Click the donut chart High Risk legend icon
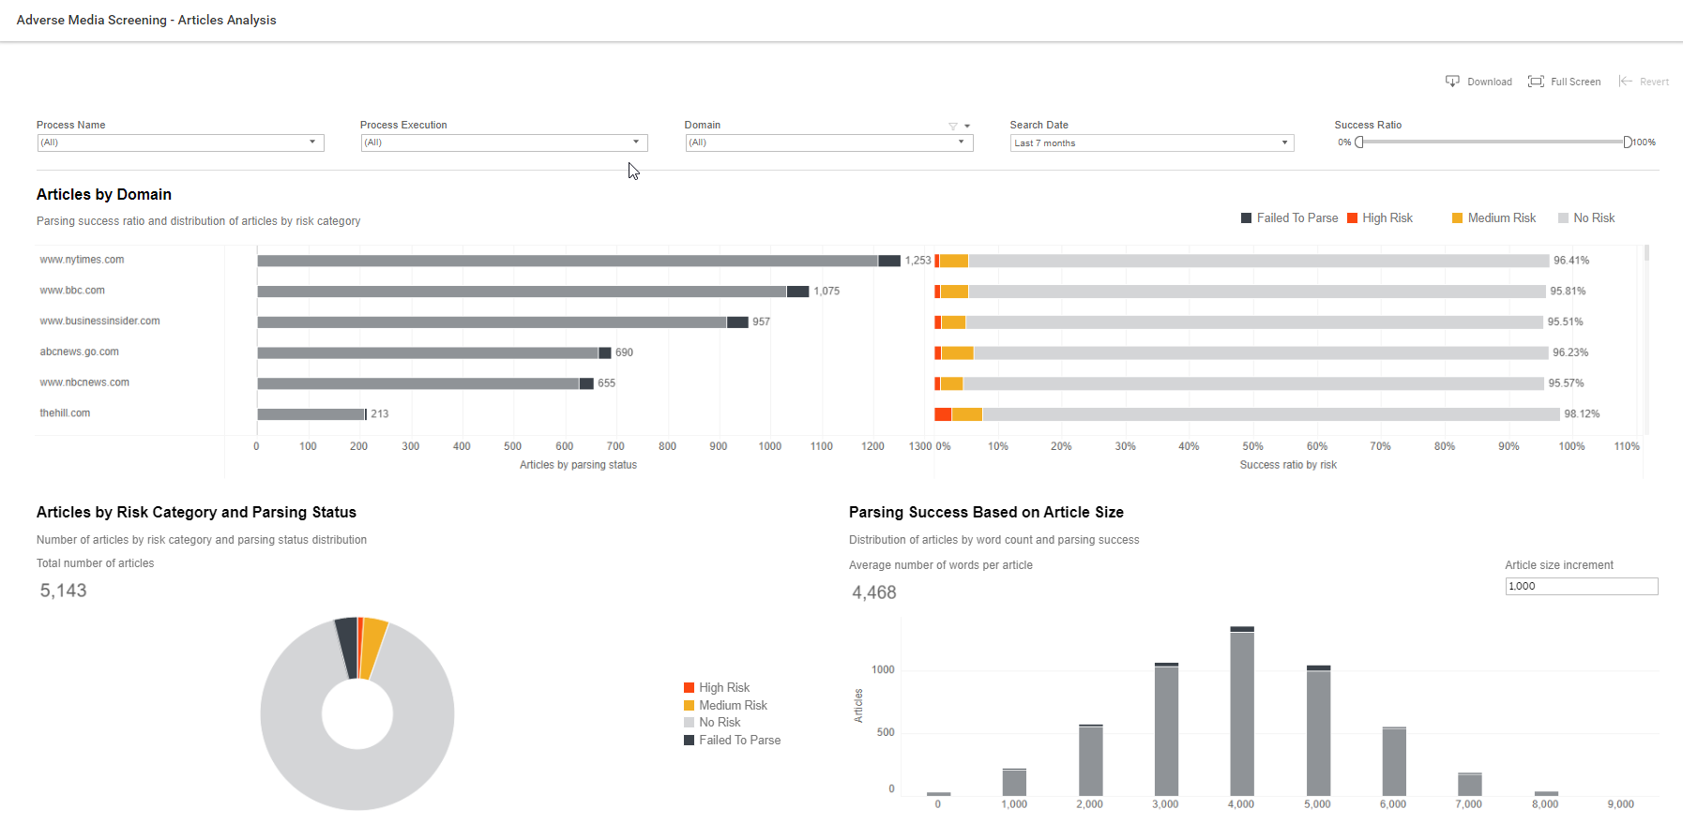Image resolution: width=1683 pixels, height=824 pixels. (690, 688)
